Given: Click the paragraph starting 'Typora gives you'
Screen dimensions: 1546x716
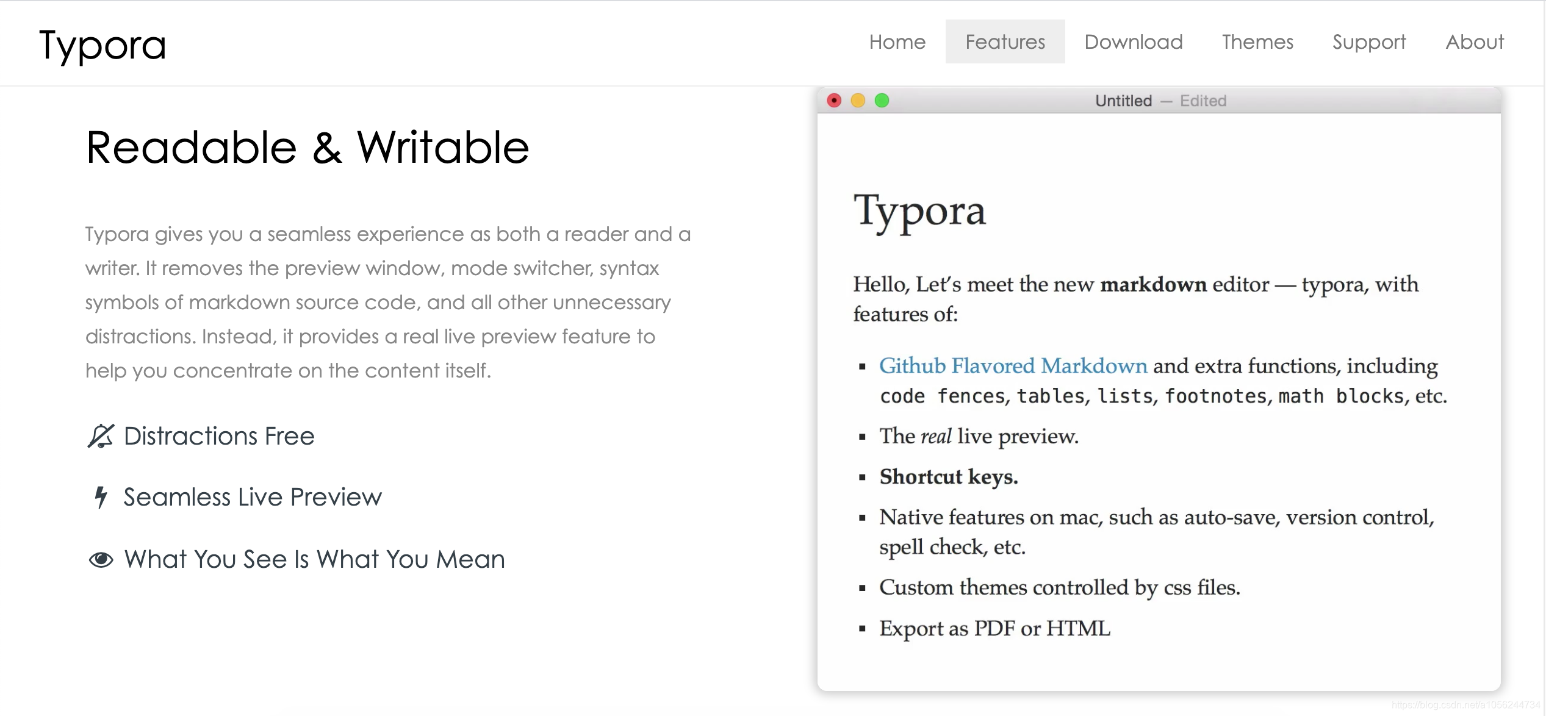Looking at the screenshot, I should [x=388, y=303].
